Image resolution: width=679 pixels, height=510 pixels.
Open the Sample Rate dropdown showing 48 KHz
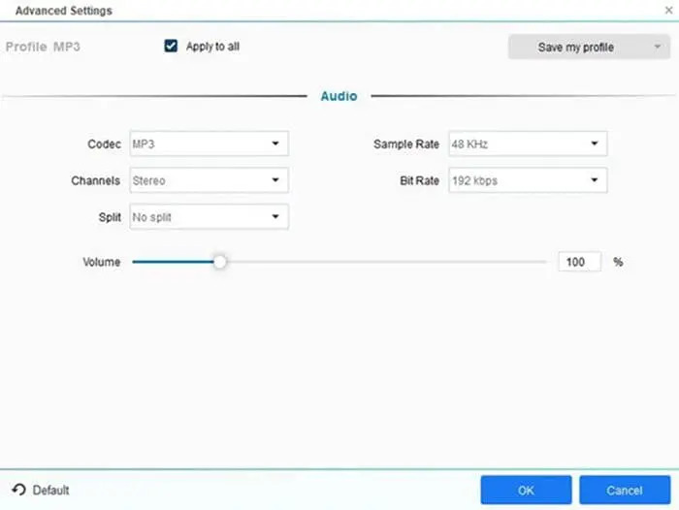click(527, 143)
